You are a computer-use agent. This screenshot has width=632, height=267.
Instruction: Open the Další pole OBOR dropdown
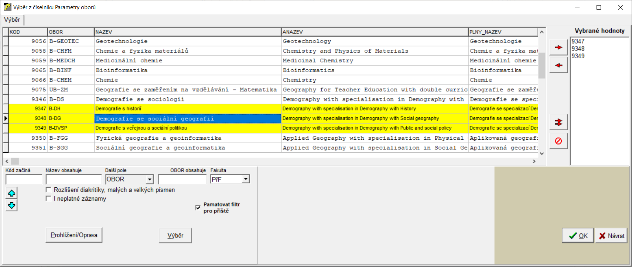point(149,179)
